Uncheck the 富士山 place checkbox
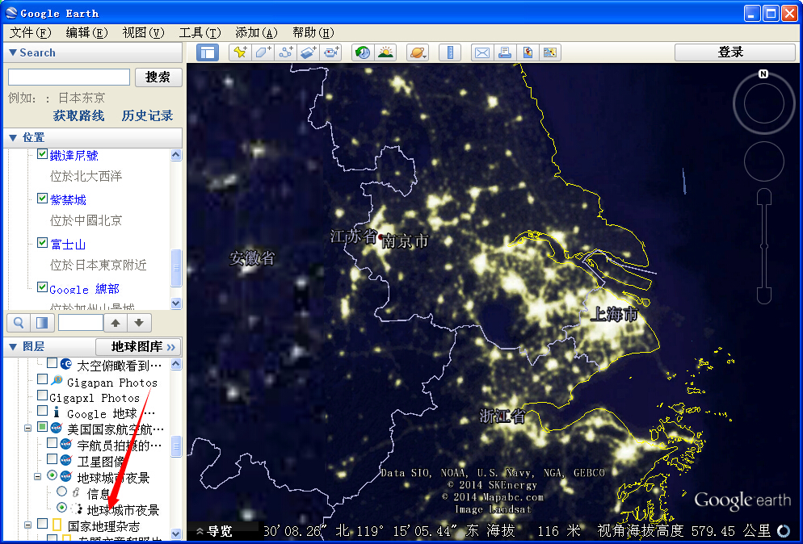Screen dimensions: 803x544 click(x=43, y=243)
